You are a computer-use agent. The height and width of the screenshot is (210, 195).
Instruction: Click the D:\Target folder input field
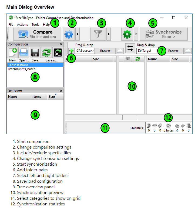pos(148,51)
